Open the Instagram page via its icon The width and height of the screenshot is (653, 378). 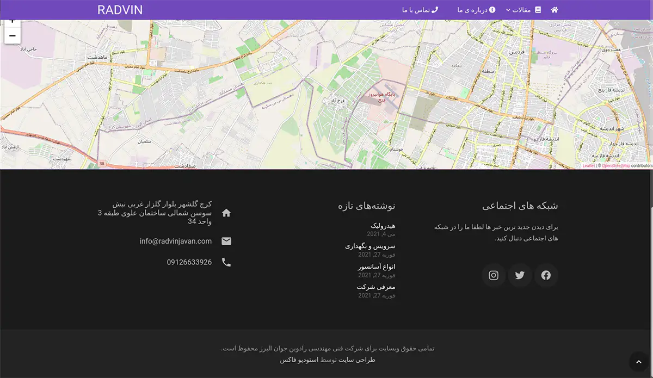point(494,275)
